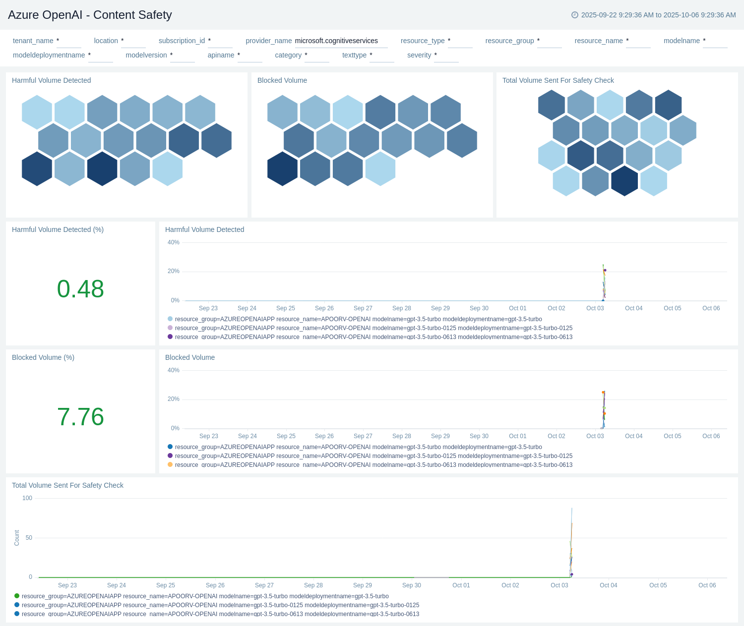
Task: Select the Blocked Volume (%) panel title
Action: pos(43,357)
